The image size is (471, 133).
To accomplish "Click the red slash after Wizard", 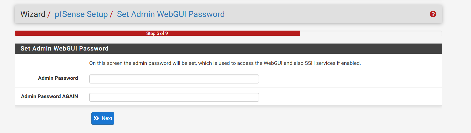I will (x=49, y=14).
